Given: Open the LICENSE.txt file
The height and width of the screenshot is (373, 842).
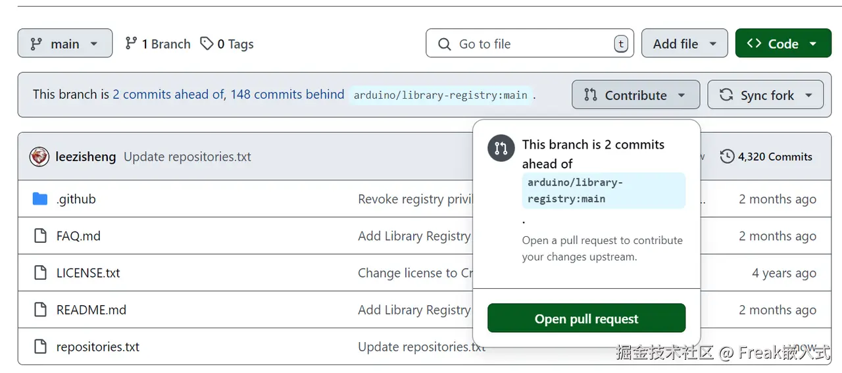Looking at the screenshot, I should coord(88,273).
